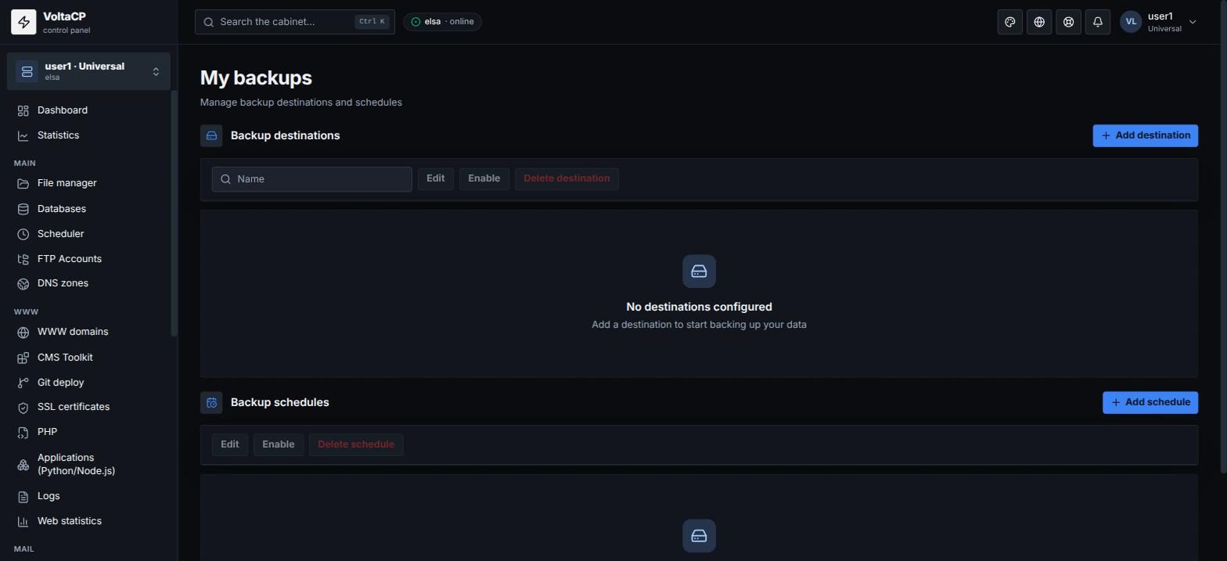Open the user1 profile dropdown chevron
Image resolution: width=1227 pixels, height=561 pixels.
pyautogui.click(x=1193, y=22)
